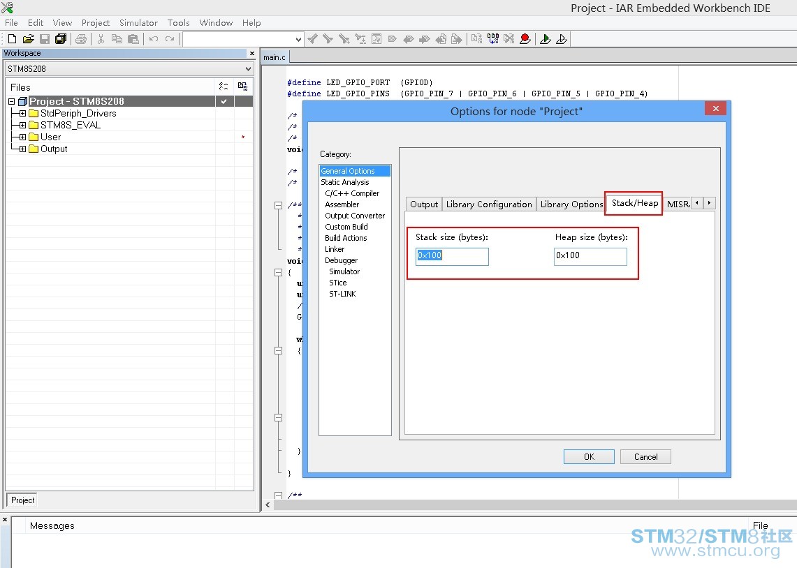
Task: Open a file using the folder icon
Action: (x=29, y=39)
